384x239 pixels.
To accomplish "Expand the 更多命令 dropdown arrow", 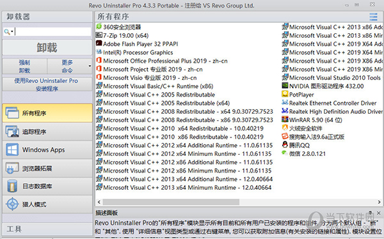I will click(90, 66).
